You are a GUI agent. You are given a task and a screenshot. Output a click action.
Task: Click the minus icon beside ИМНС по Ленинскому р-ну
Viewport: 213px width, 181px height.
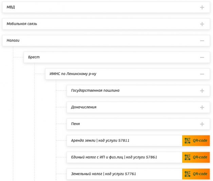coord(202,74)
